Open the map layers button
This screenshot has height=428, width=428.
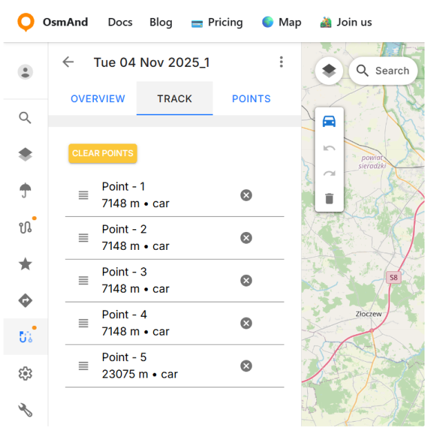329,70
